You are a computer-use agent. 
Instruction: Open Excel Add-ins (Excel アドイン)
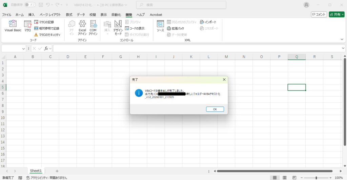click(82, 27)
